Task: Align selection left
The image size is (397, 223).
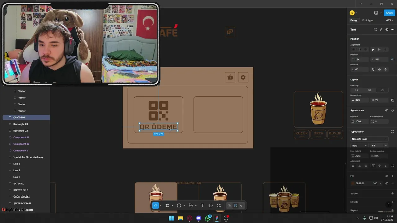Action: 353,50
